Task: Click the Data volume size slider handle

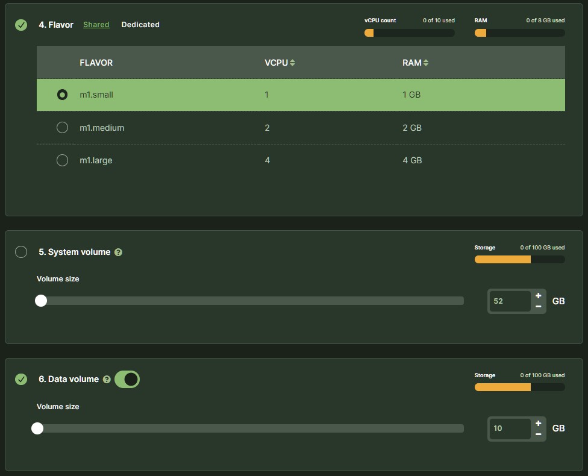Action: pos(37,428)
